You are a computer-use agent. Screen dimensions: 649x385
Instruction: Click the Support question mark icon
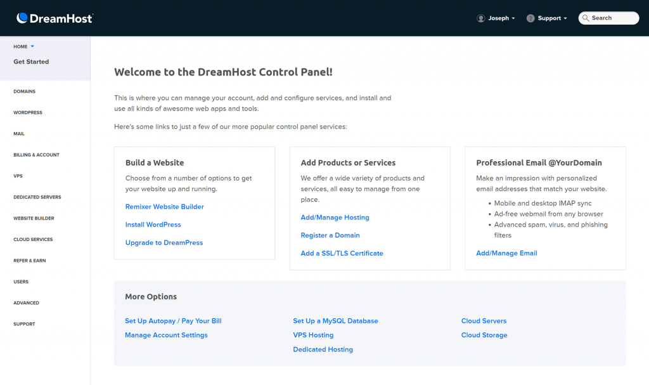[x=530, y=18]
